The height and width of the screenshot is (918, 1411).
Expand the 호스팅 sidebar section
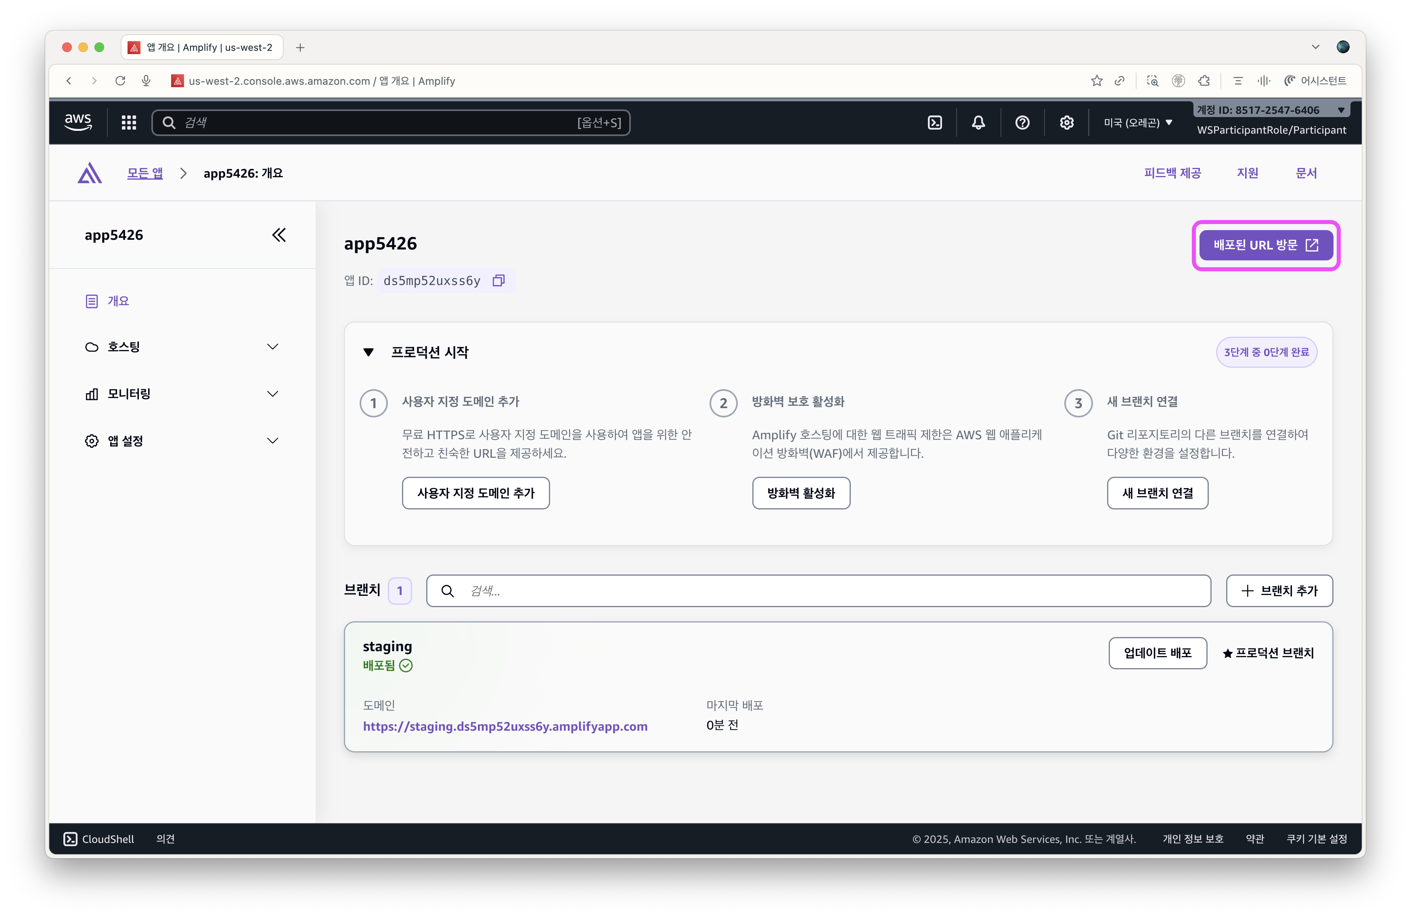coord(181,347)
